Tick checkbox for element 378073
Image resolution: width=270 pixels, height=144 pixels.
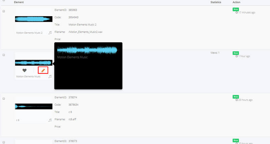[x=4, y=142]
